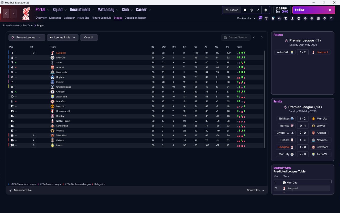Click the Spurs badge in league table
Screen dimensions: 340x213
52,63
